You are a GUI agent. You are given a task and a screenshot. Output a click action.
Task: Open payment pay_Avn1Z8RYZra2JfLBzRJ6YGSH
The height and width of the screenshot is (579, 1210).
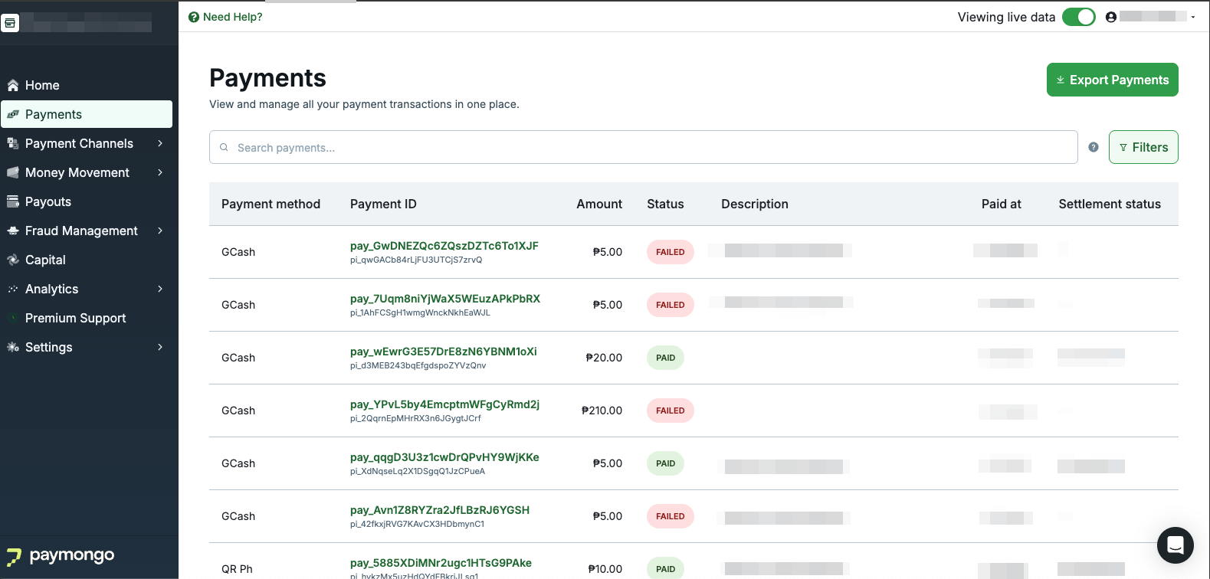pos(440,510)
